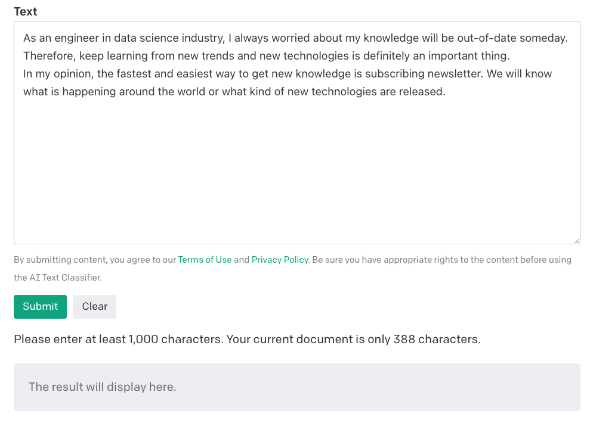Click "AI Text Classifier" in the disclaimer
The height and width of the screenshot is (423, 590).
pyautogui.click(x=66, y=278)
